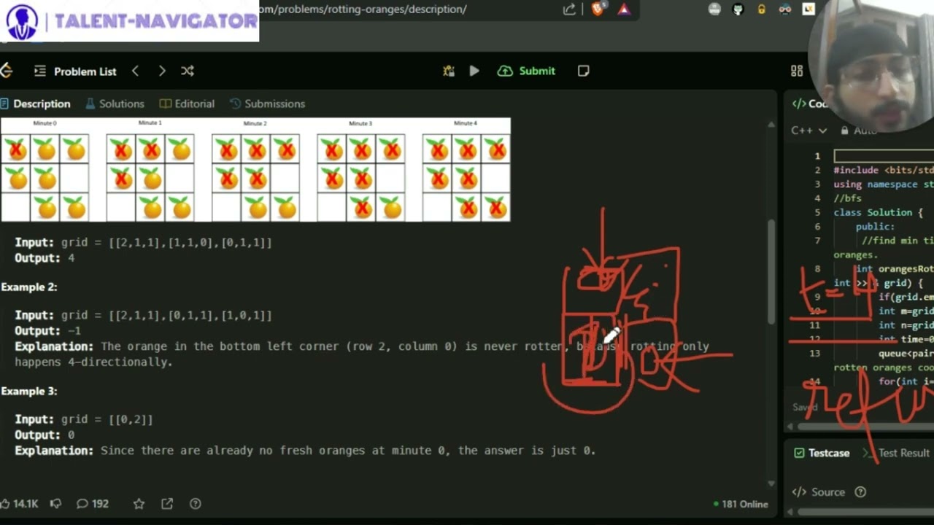The image size is (934, 525).
Task: Run the code with the play button
Action: [474, 71]
